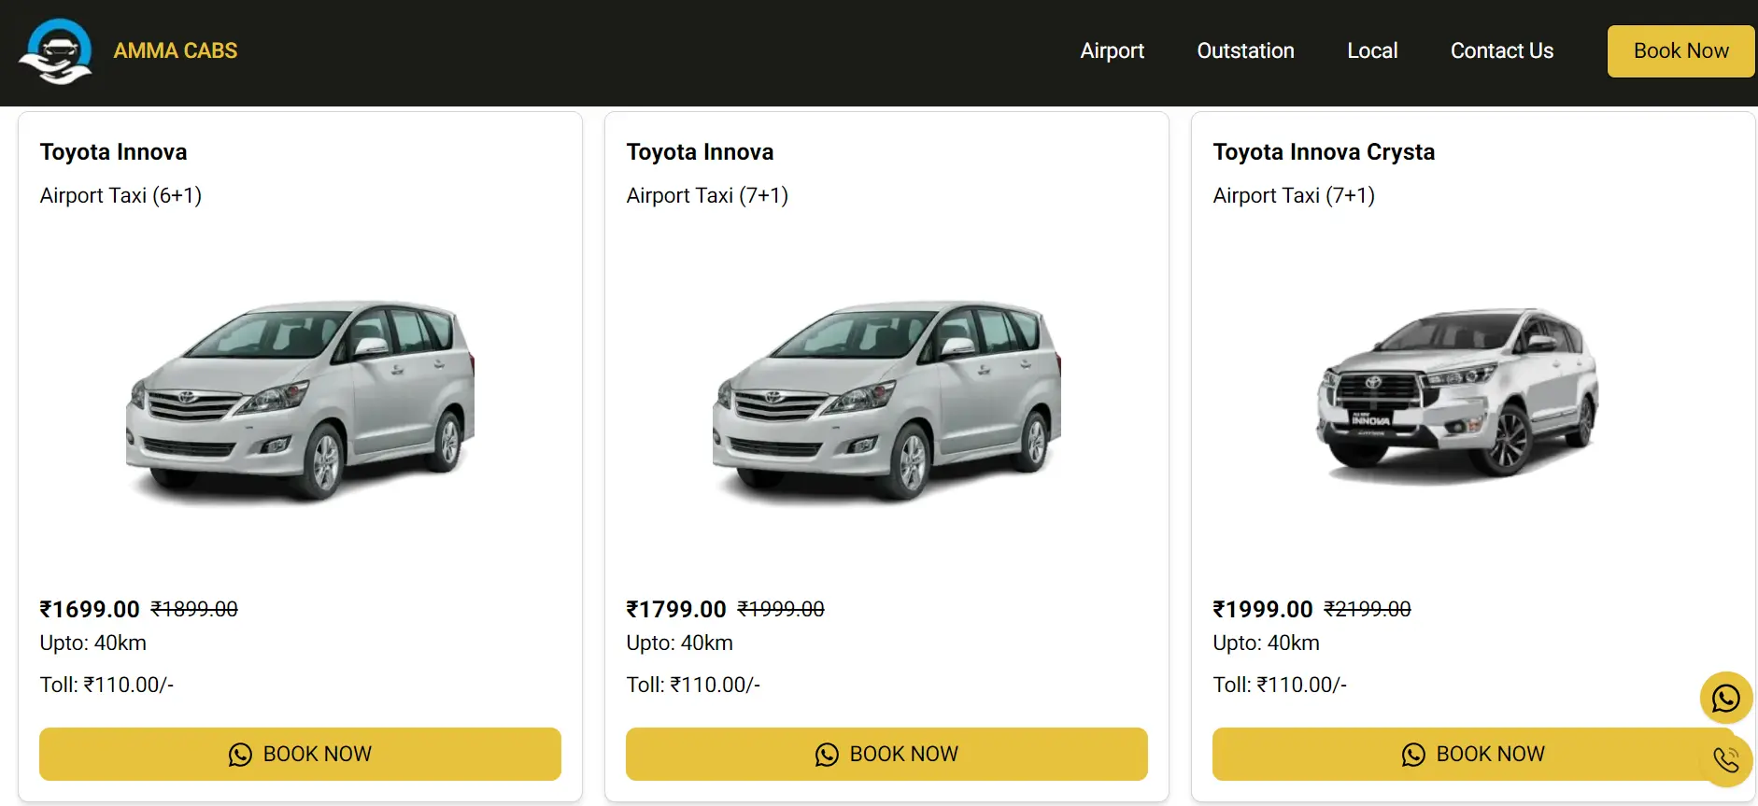
Task: Tap the WhatsApp icon under Toyota Innova (7+1)
Action: (x=828, y=754)
